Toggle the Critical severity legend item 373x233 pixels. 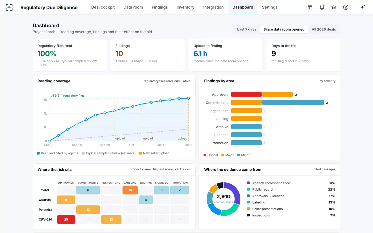click(x=211, y=155)
